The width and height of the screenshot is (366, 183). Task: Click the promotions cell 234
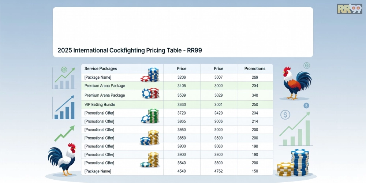click(255, 113)
